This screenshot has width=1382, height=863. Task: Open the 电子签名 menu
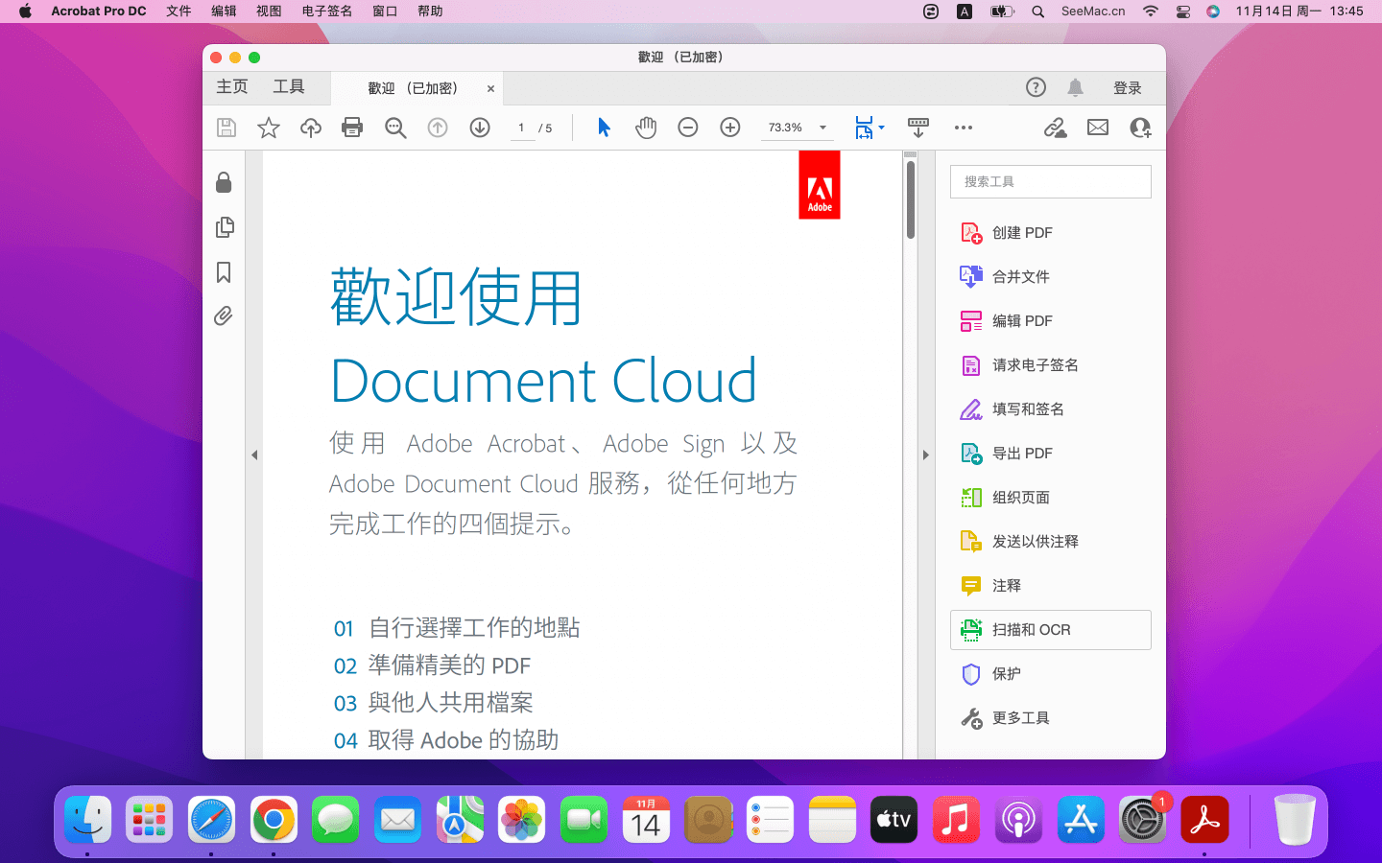[326, 12]
